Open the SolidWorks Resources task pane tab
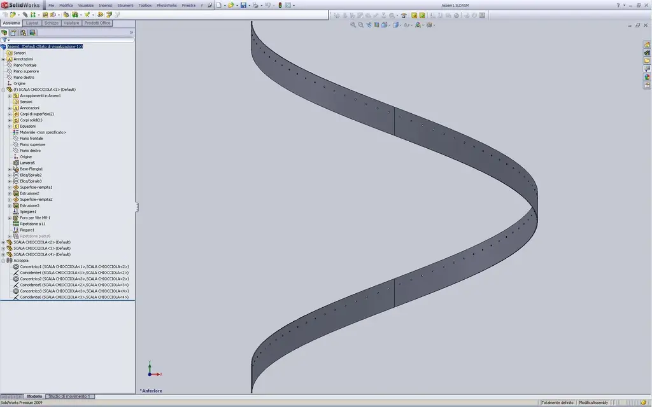The image size is (652, 407). tap(647, 44)
